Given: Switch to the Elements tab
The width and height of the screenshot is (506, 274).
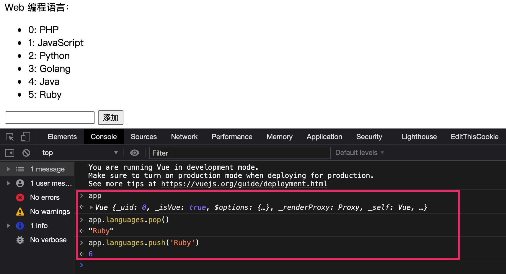Looking at the screenshot, I should (x=62, y=137).
